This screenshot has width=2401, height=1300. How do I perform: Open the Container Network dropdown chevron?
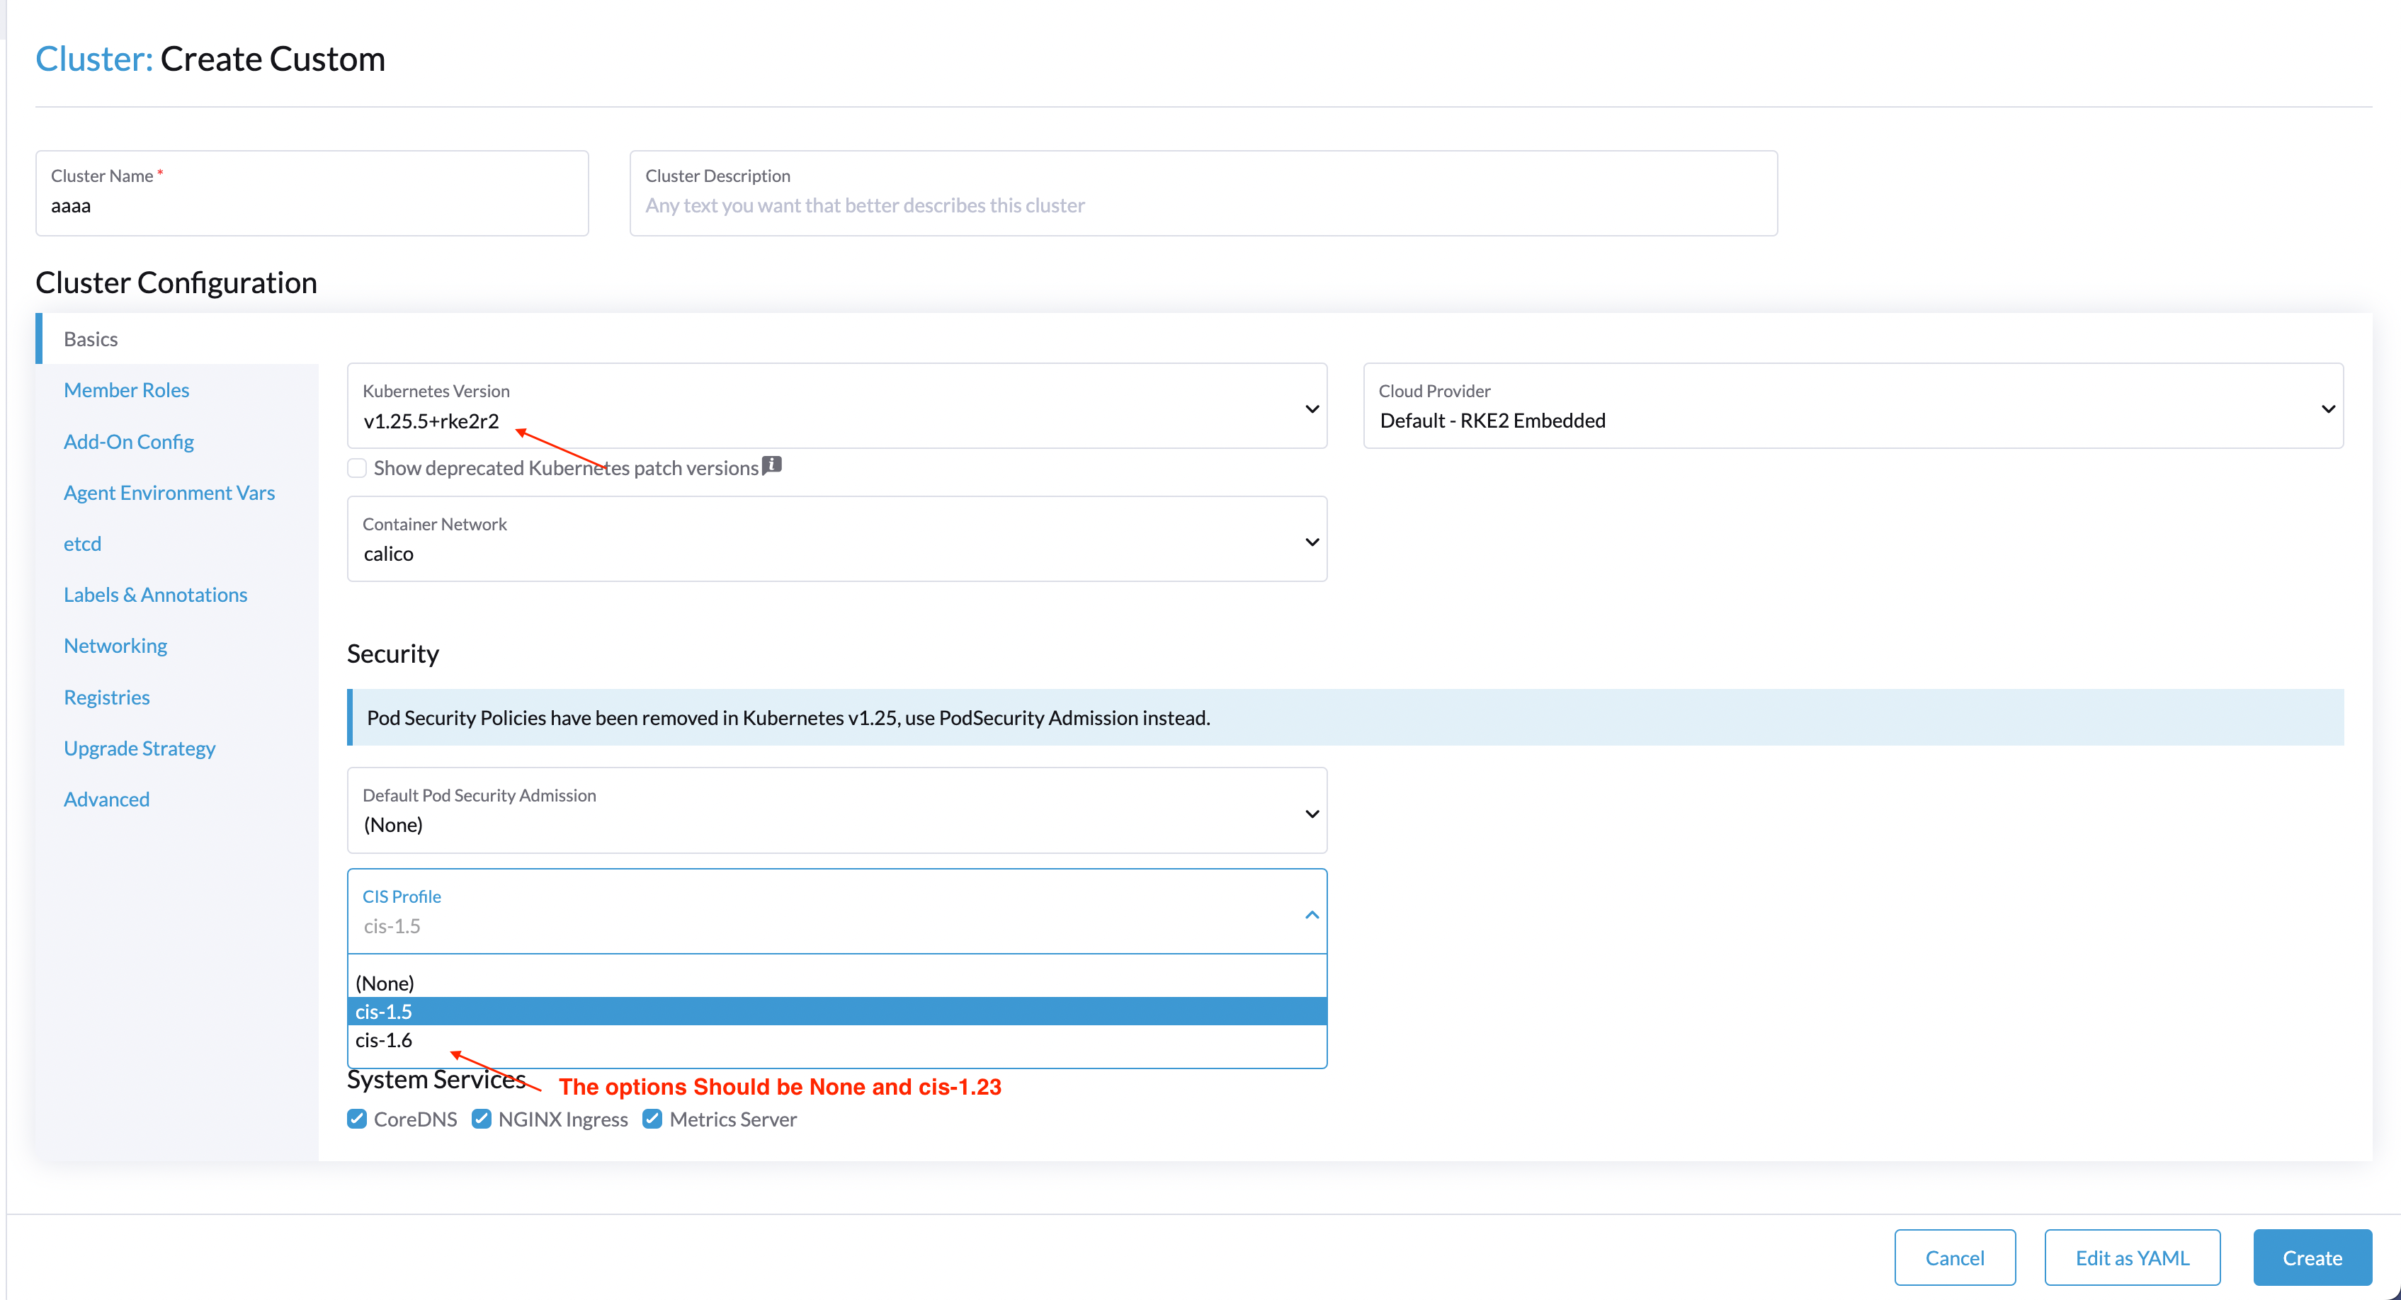(1312, 540)
